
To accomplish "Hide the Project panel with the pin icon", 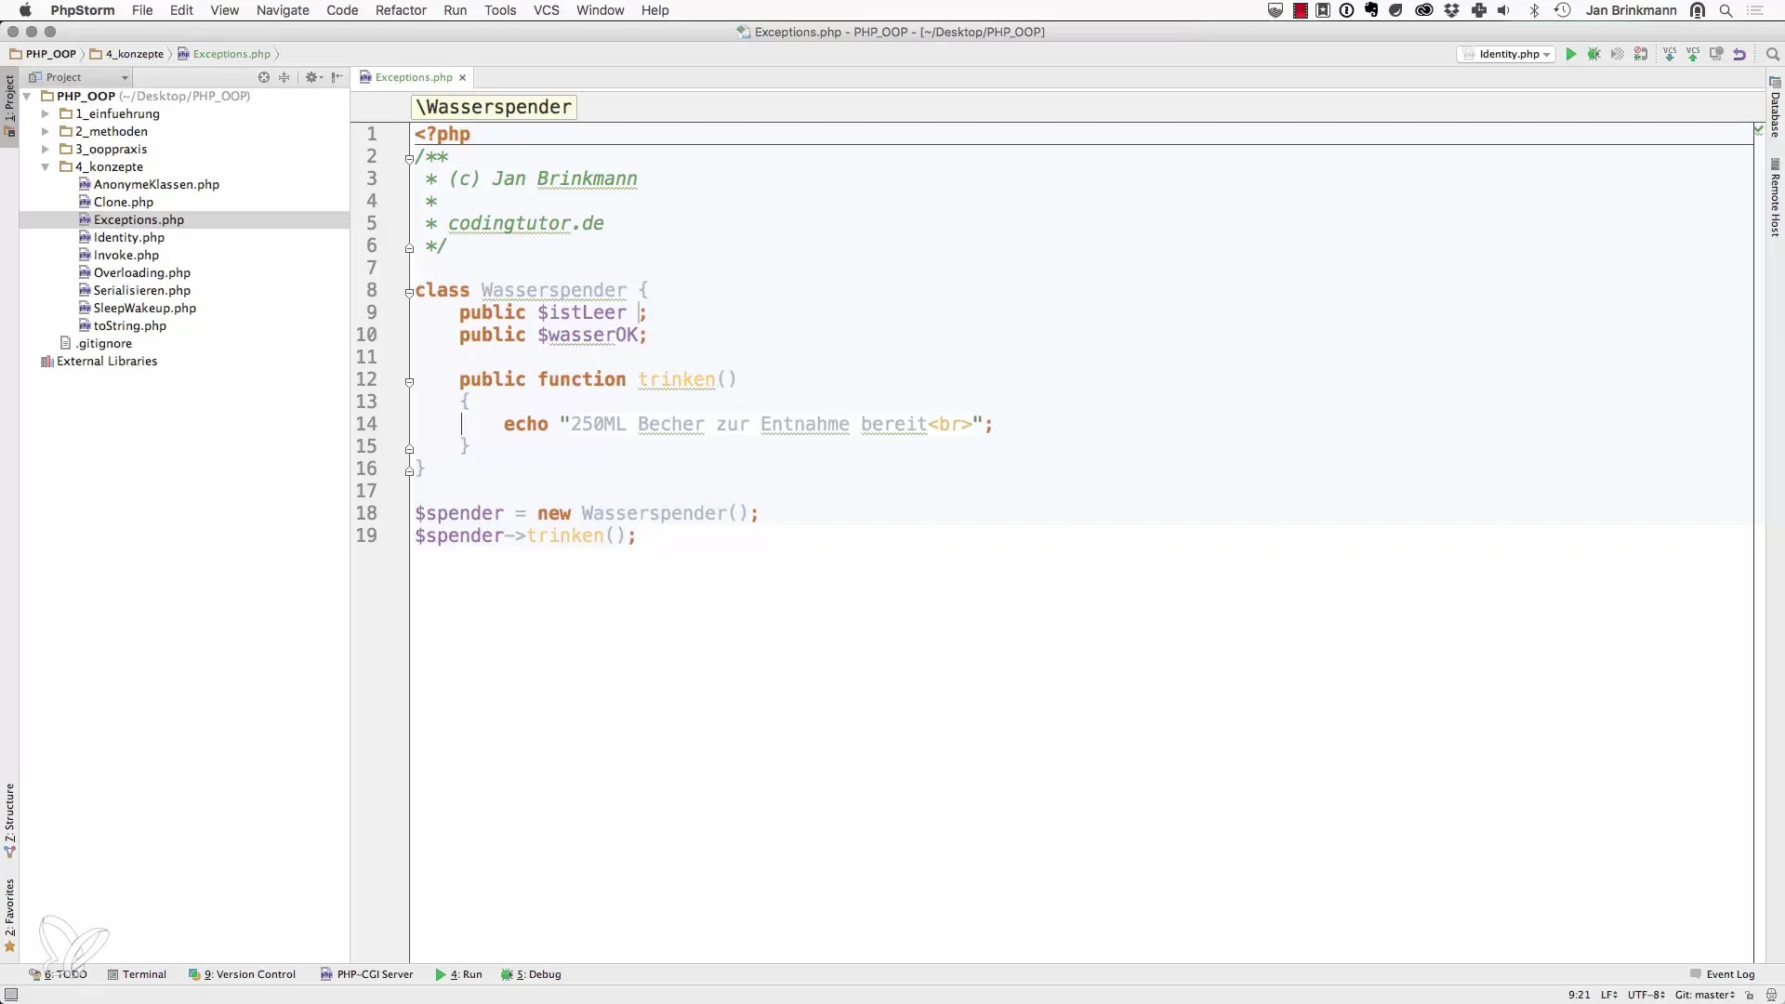I will (337, 77).
